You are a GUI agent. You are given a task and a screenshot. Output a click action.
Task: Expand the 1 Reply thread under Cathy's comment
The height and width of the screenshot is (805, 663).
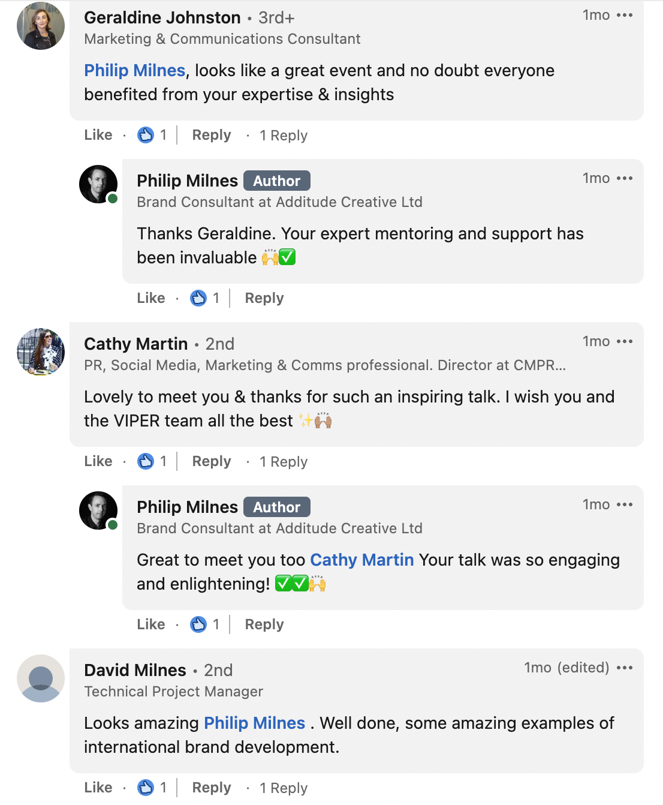click(x=283, y=462)
